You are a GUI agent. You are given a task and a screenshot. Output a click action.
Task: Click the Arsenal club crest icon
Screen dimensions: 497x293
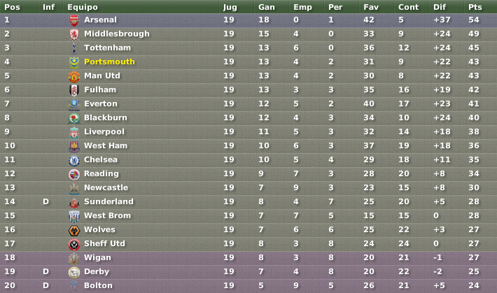pos(74,20)
